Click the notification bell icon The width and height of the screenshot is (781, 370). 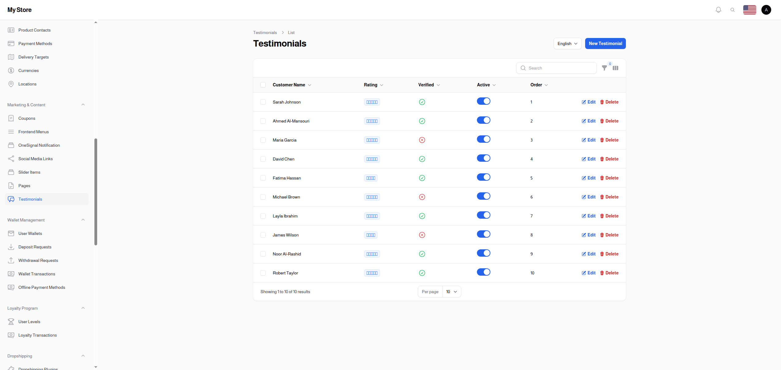pyautogui.click(x=718, y=9)
